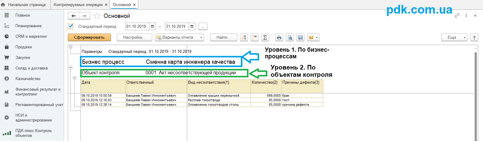Open the Варианты отчета dropdown

coord(180,37)
